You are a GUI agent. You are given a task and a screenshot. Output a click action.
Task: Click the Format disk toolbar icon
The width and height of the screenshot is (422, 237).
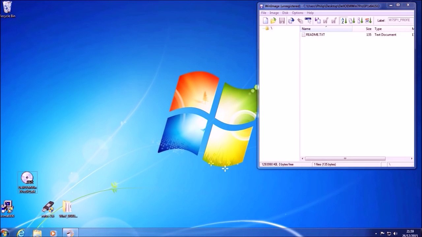click(308, 21)
